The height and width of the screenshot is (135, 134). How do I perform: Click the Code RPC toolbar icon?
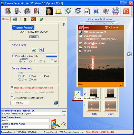[115, 11]
